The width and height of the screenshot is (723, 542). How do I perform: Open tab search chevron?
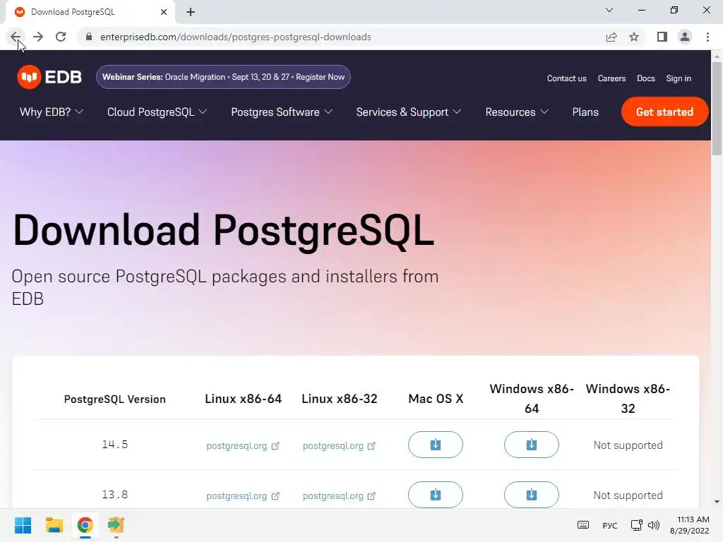609,10
